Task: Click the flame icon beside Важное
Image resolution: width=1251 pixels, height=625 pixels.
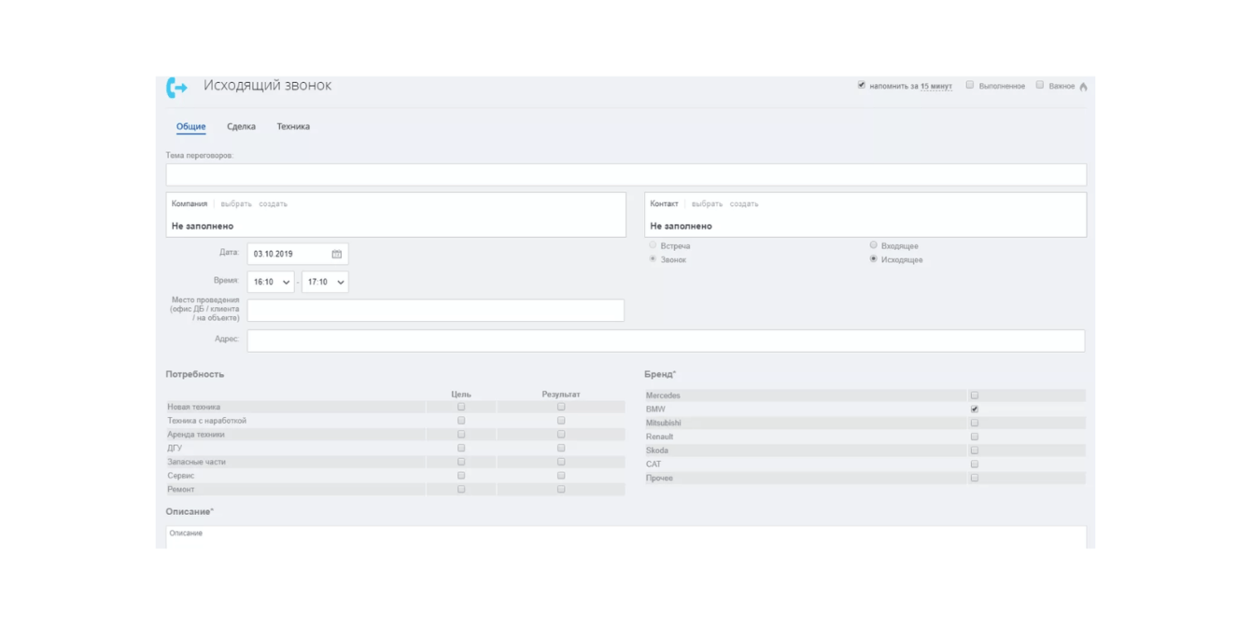Action: tap(1083, 86)
